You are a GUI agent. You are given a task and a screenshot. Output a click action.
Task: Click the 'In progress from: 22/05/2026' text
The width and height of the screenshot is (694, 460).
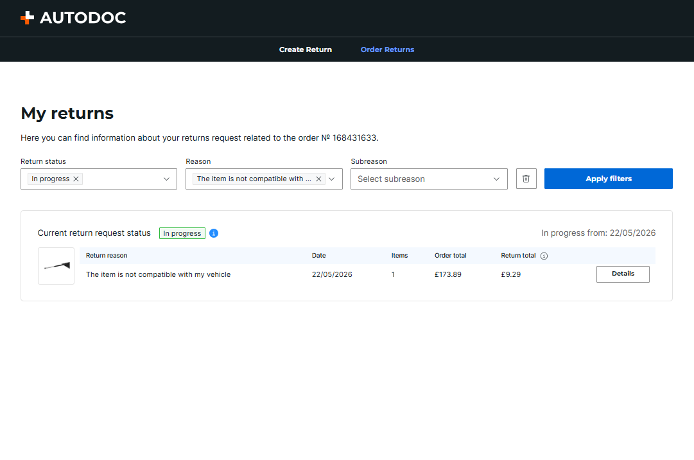pos(598,233)
